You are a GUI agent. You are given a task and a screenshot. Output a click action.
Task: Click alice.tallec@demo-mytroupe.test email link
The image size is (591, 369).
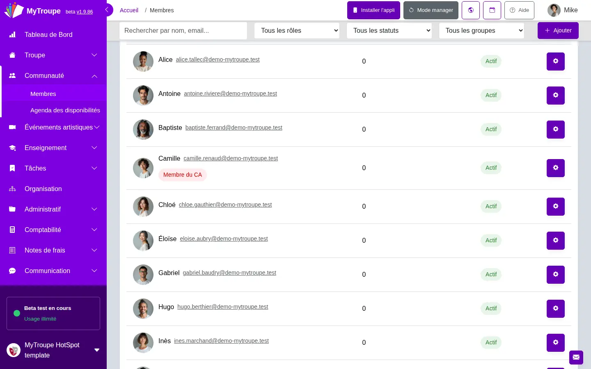pos(218,60)
